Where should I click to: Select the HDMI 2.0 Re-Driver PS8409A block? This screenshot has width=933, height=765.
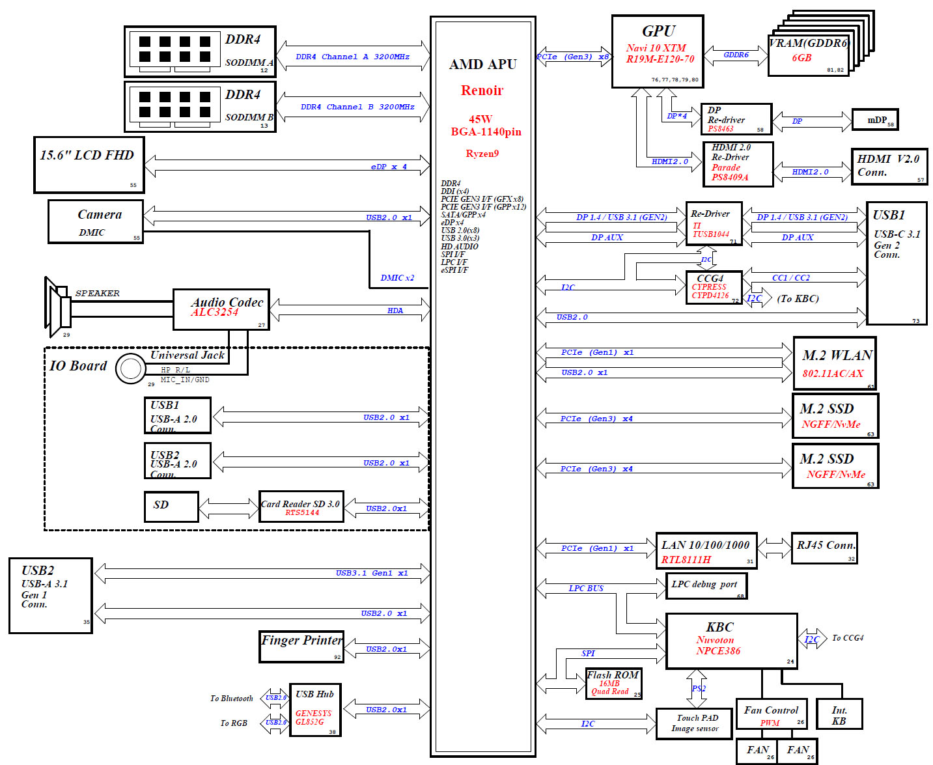(738, 164)
